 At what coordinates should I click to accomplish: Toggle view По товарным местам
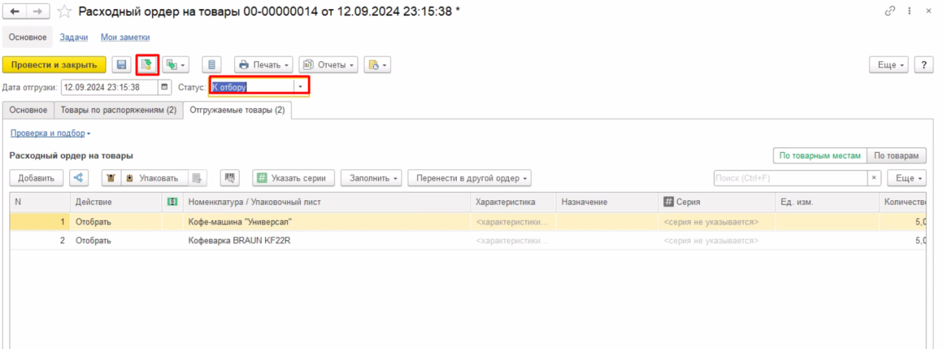820,155
